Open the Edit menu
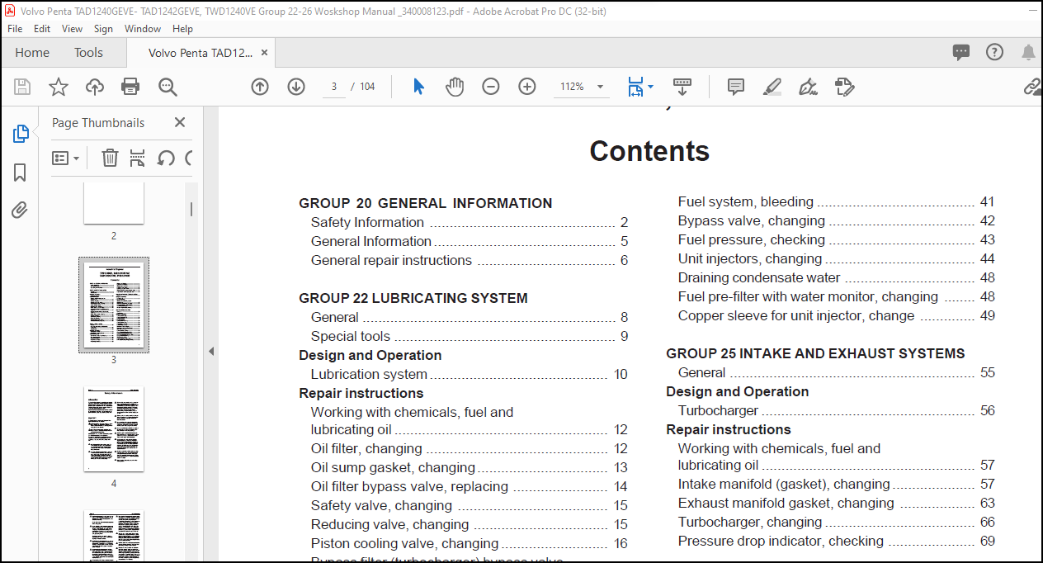Image resolution: width=1043 pixels, height=563 pixels. pos(42,28)
